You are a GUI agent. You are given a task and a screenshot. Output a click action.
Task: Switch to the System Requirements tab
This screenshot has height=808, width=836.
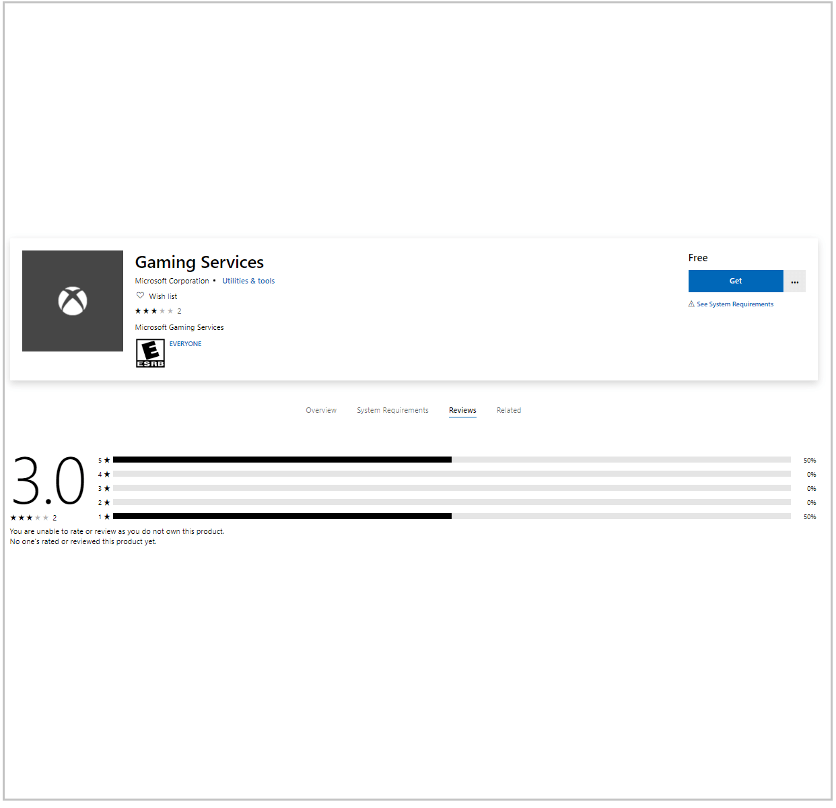click(392, 410)
